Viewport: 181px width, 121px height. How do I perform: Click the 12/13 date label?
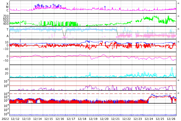point(26,119)
